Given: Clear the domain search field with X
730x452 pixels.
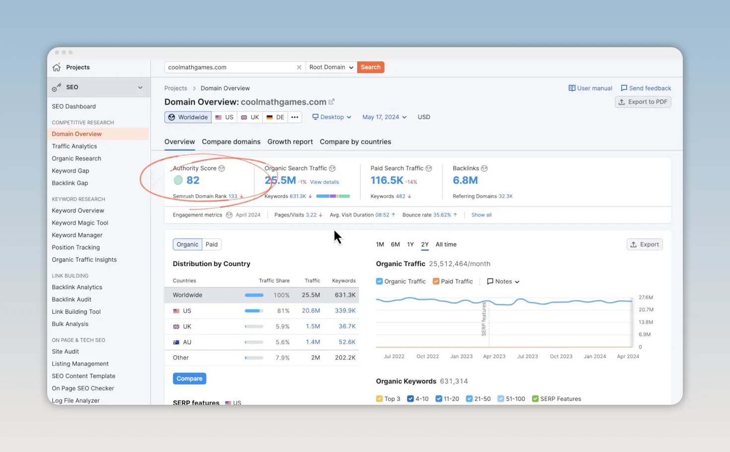Looking at the screenshot, I should pyautogui.click(x=299, y=68).
